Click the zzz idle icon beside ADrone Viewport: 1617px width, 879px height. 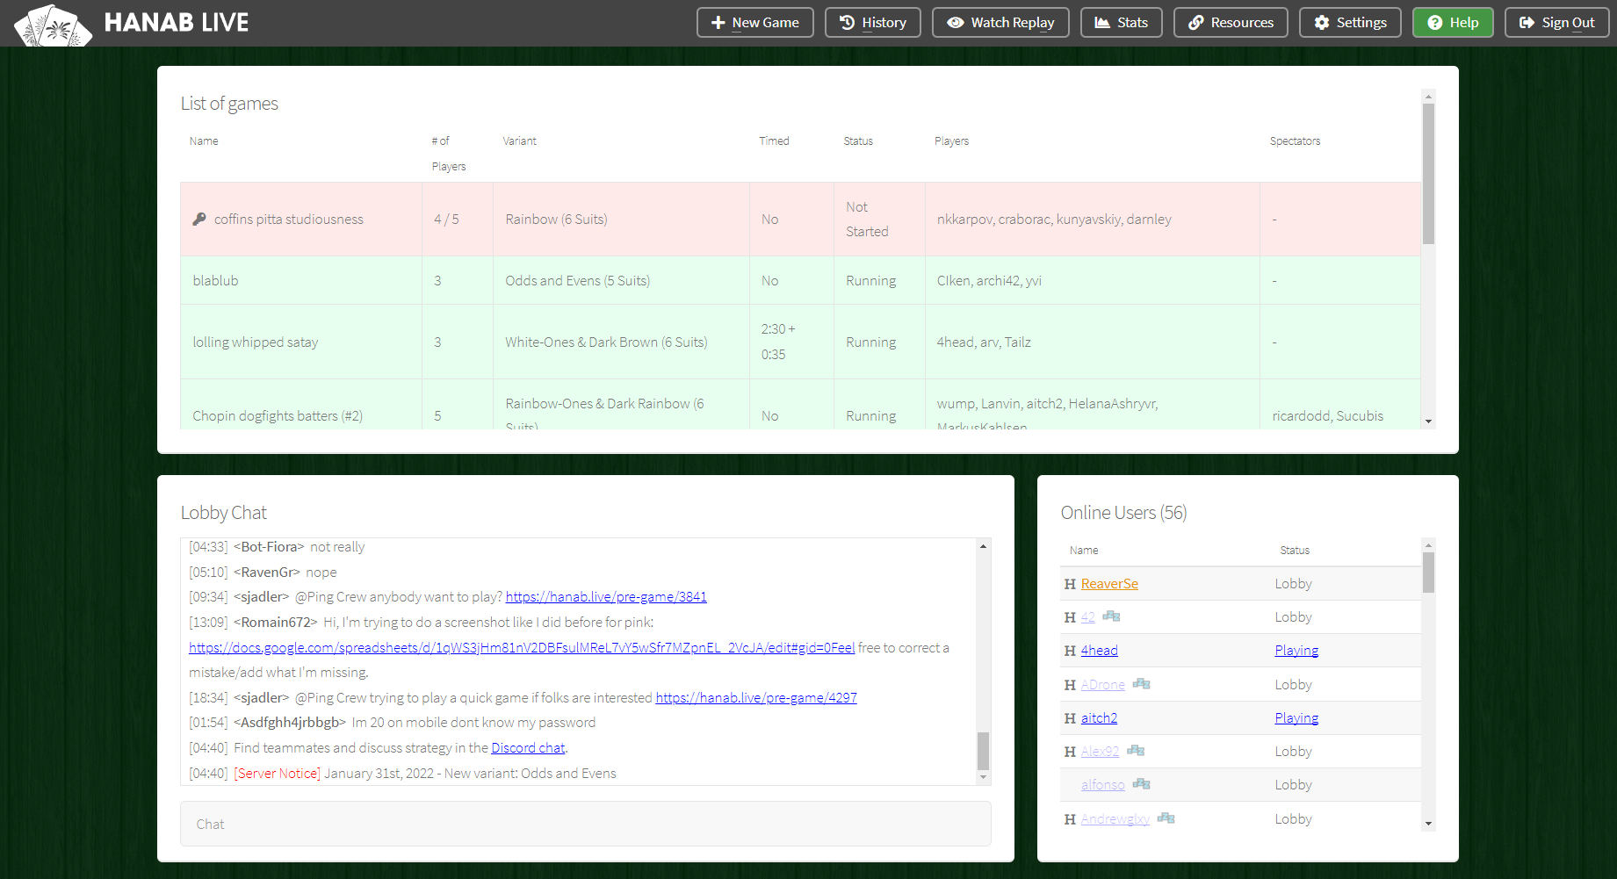(1141, 684)
